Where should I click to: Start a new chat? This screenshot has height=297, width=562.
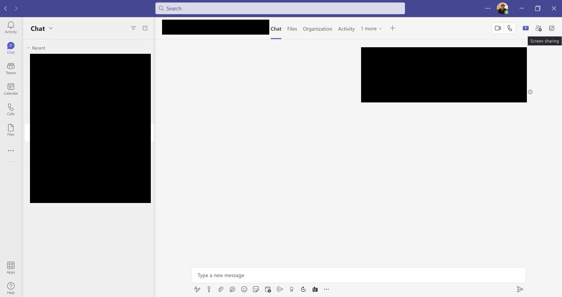pos(145,28)
